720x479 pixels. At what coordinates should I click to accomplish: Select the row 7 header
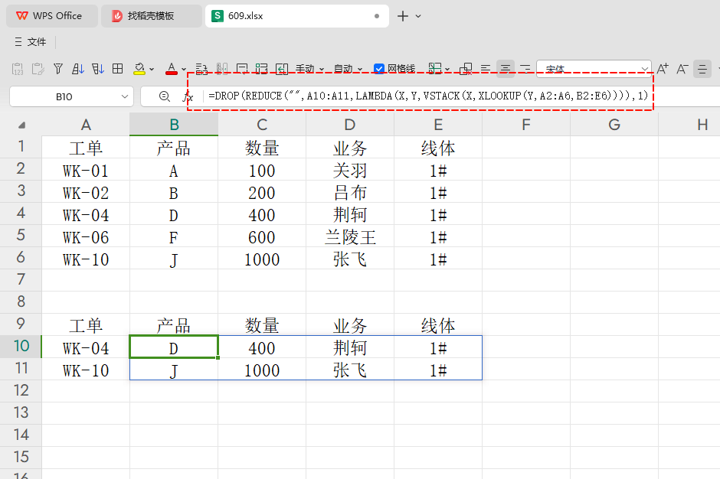21,279
